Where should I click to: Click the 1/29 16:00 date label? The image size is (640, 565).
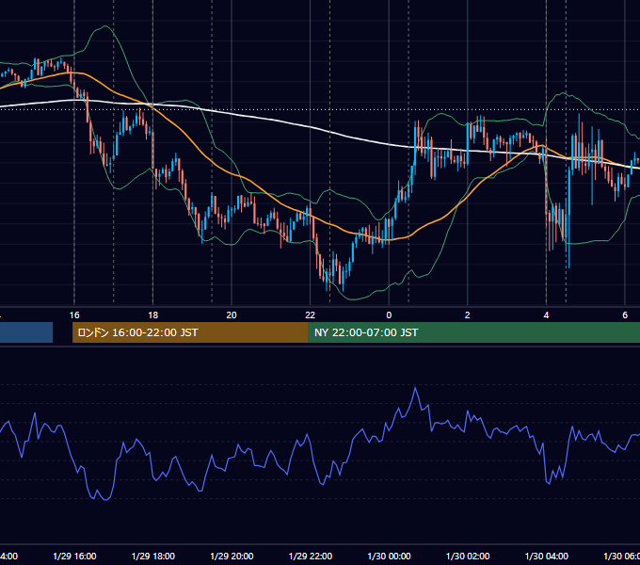74,556
